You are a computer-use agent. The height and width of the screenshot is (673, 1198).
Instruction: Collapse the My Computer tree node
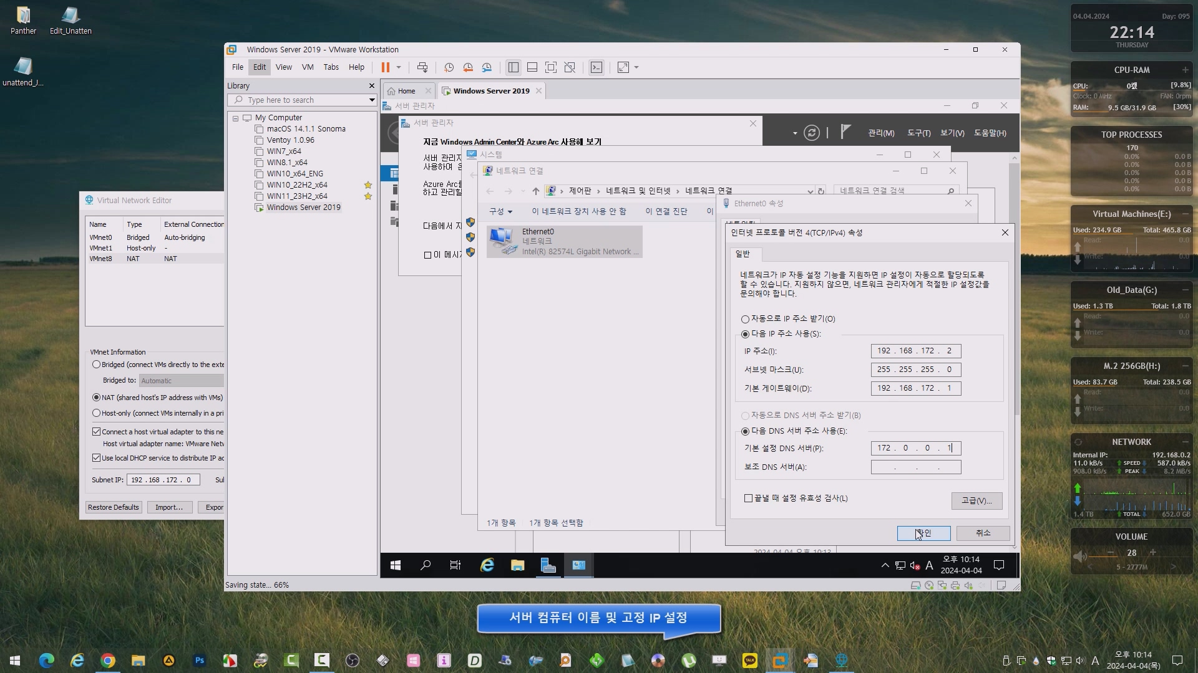click(235, 118)
